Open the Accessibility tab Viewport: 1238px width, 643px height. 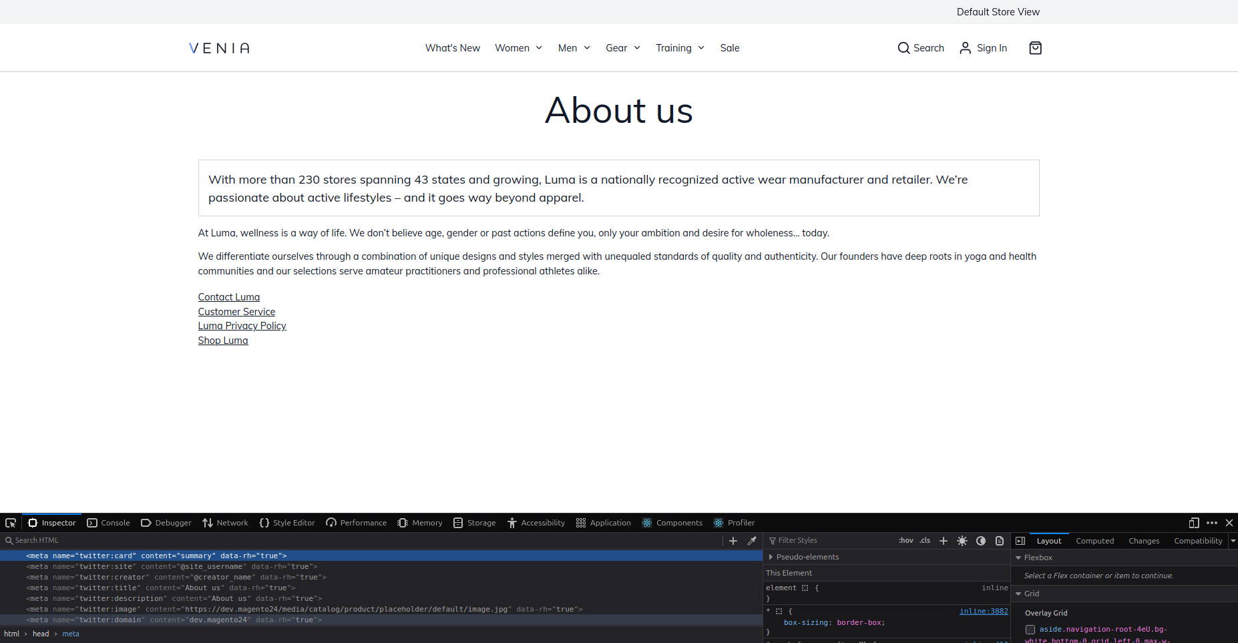(536, 523)
